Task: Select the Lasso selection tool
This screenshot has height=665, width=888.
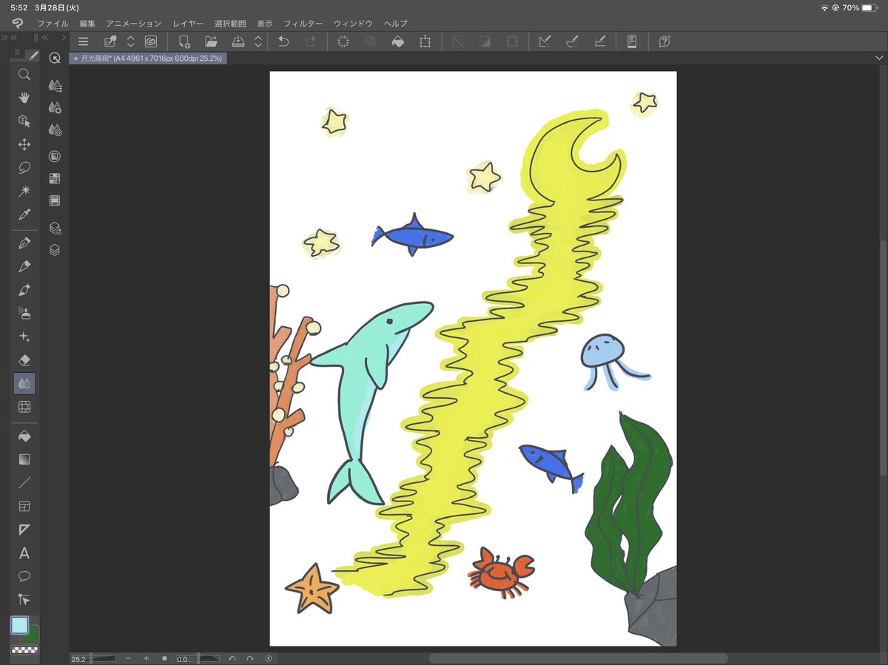Action: point(24,168)
